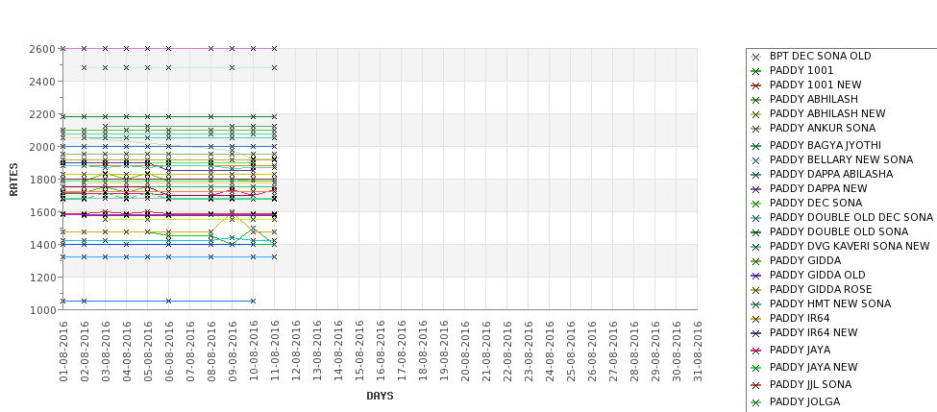Image resolution: width=937 pixels, height=412 pixels.
Task: Click the 1400 rate axis label
Action: coord(42,245)
